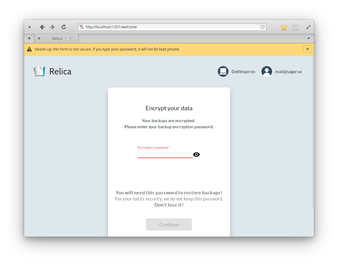Image resolution: width=338 pixels, height=265 pixels.
Task: Focus the Encryption password field
Action: (x=165, y=154)
